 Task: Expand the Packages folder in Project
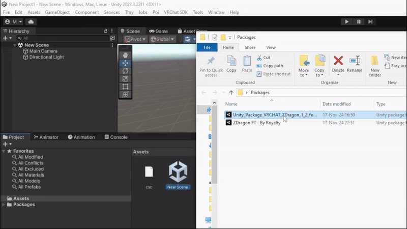pyautogui.click(x=4, y=205)
